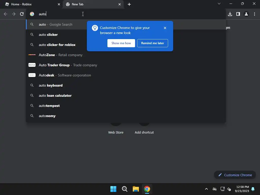The height and width of the screenshot is (195, 260).
Task: Click the Remind me later button
Action: [x=153, y=43]
